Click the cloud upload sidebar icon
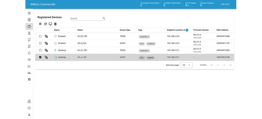The width and height of the screenshot is (262, 119). [29, 59]
